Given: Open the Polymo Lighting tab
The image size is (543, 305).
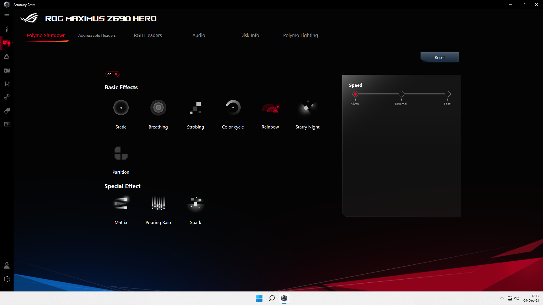Looking at the screenshot, I should pos(300,35).
